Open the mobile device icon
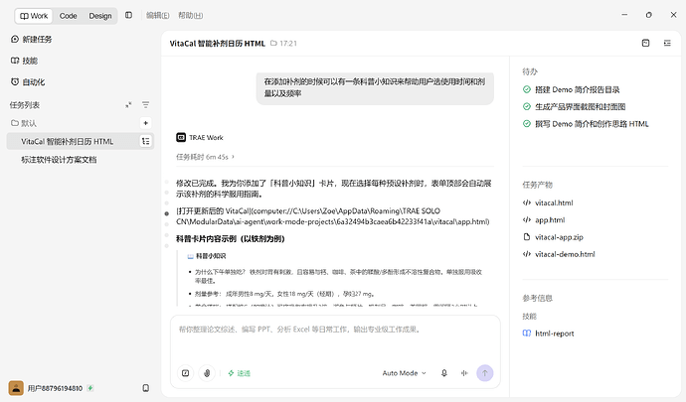Screen dimensions: 686x402 pyautogui.click(x=146, y=388)
